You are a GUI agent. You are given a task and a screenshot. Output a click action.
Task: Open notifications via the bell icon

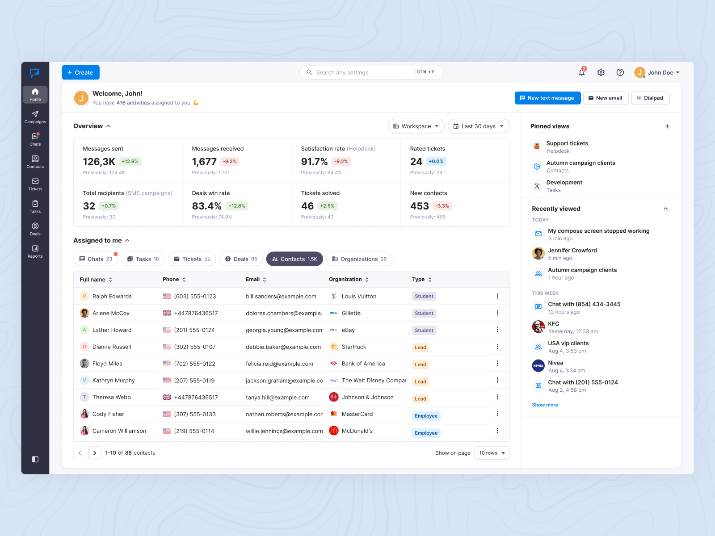click(581, 72)
